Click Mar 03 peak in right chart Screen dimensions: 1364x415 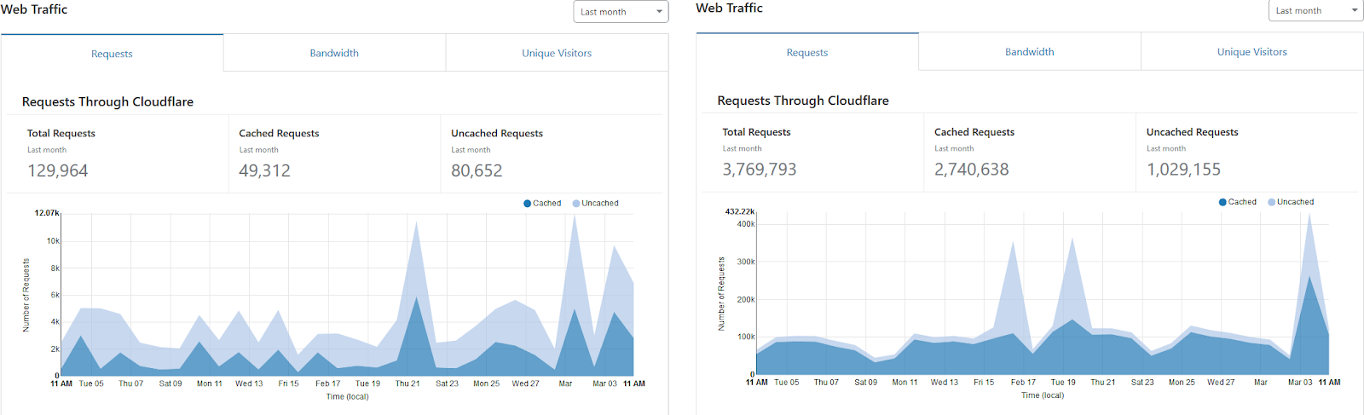(1309, 214)
